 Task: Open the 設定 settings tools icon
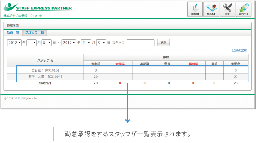point(227,9)
